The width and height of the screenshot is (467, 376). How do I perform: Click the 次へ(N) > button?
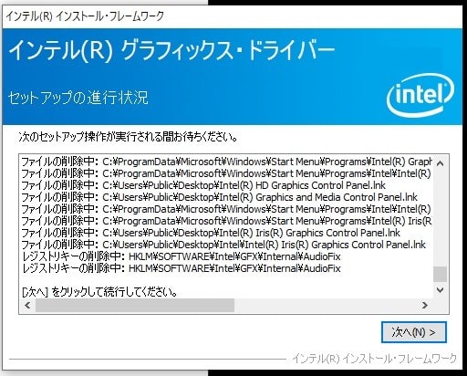[414, 332]
